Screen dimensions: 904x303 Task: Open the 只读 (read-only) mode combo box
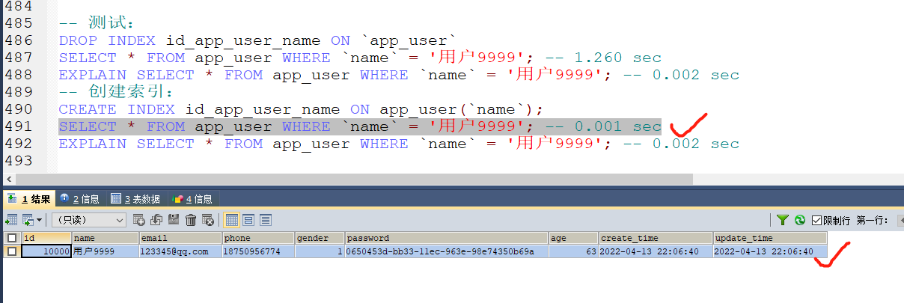click(89, 220)
